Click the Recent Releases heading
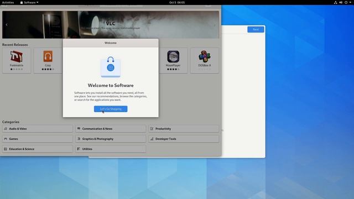 click(15, 45)
